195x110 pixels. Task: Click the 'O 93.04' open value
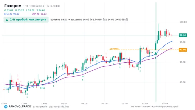9,10
